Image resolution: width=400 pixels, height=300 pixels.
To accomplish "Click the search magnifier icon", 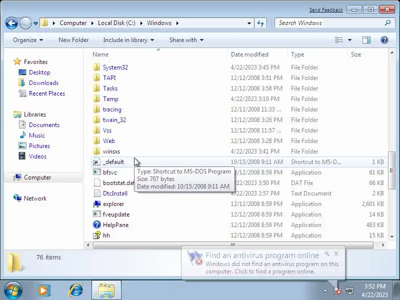I will [x=388, y=23].
